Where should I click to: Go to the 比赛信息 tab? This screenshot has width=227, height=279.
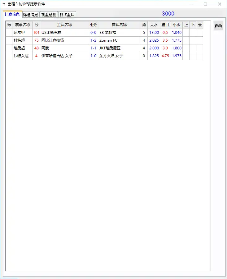coord(12,14)
